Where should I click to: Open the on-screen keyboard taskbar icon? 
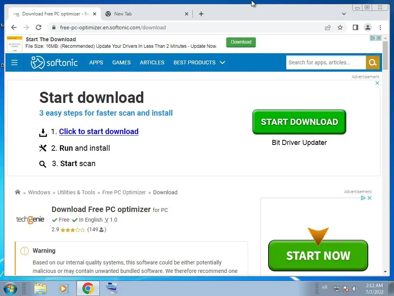point(111,288)
